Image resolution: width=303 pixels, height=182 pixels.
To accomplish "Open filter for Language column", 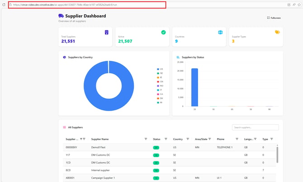I will 255,139.
